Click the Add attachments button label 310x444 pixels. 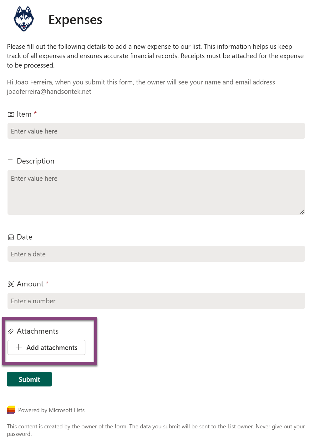[52, 348]
